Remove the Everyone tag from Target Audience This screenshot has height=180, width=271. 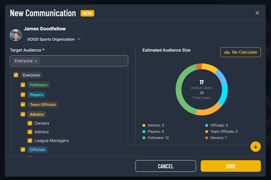(x=36, y=61)
